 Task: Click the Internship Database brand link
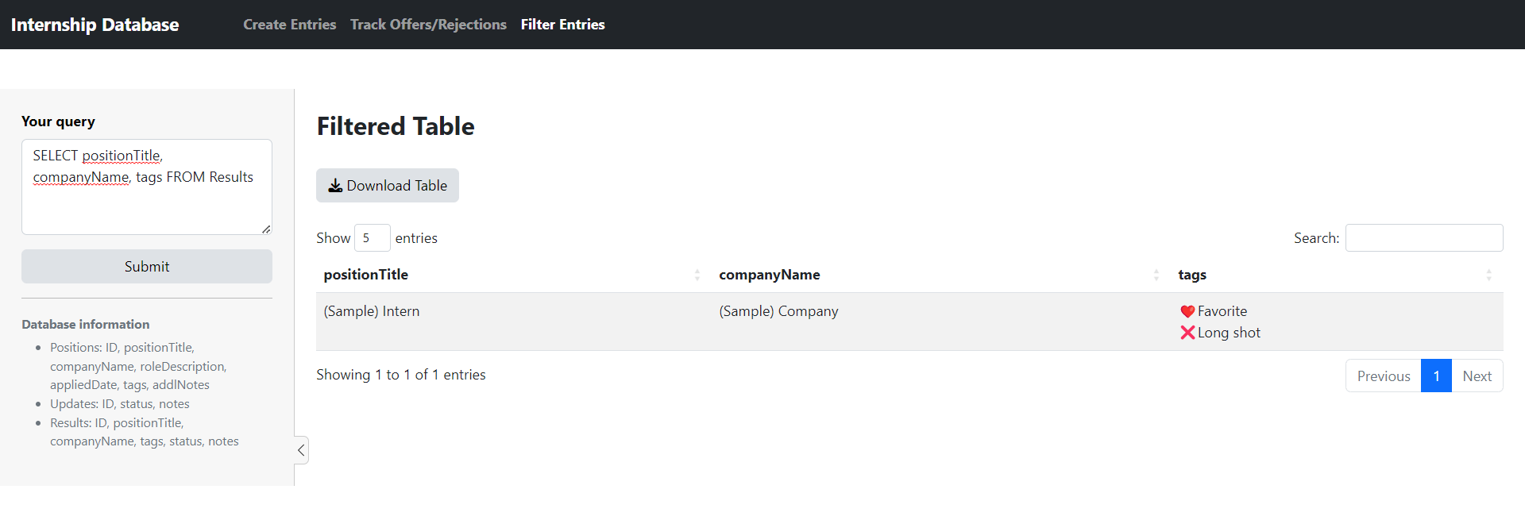(95, 25)
